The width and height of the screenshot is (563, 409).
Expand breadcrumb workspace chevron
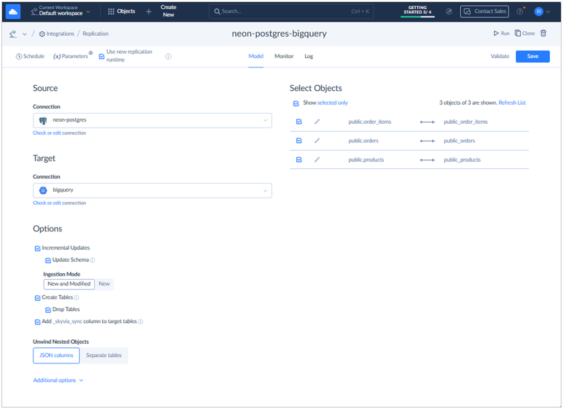tap(24, 34)
